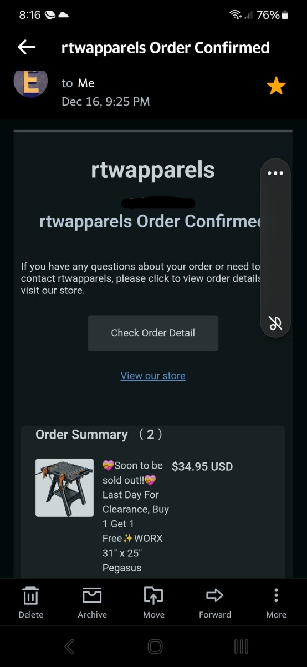Toggle the orange star on this email
Image resolution: width=307 pixels, height=667 pixels.
276,86
